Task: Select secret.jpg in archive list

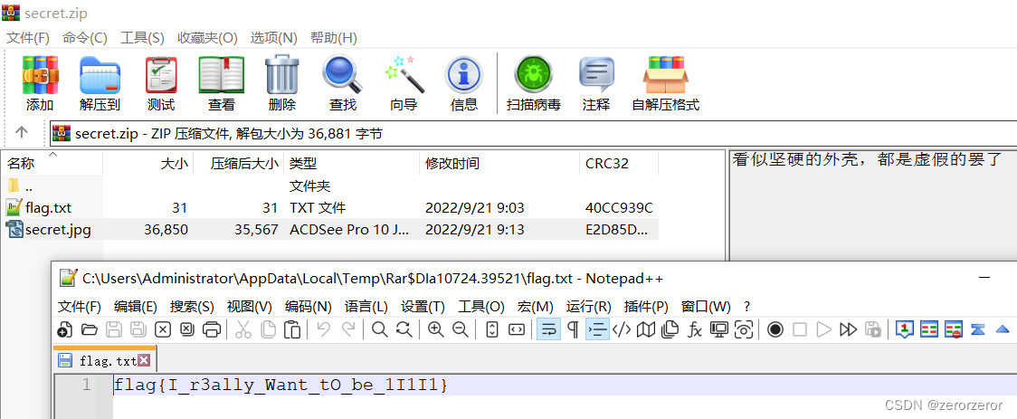Action: 331,230
